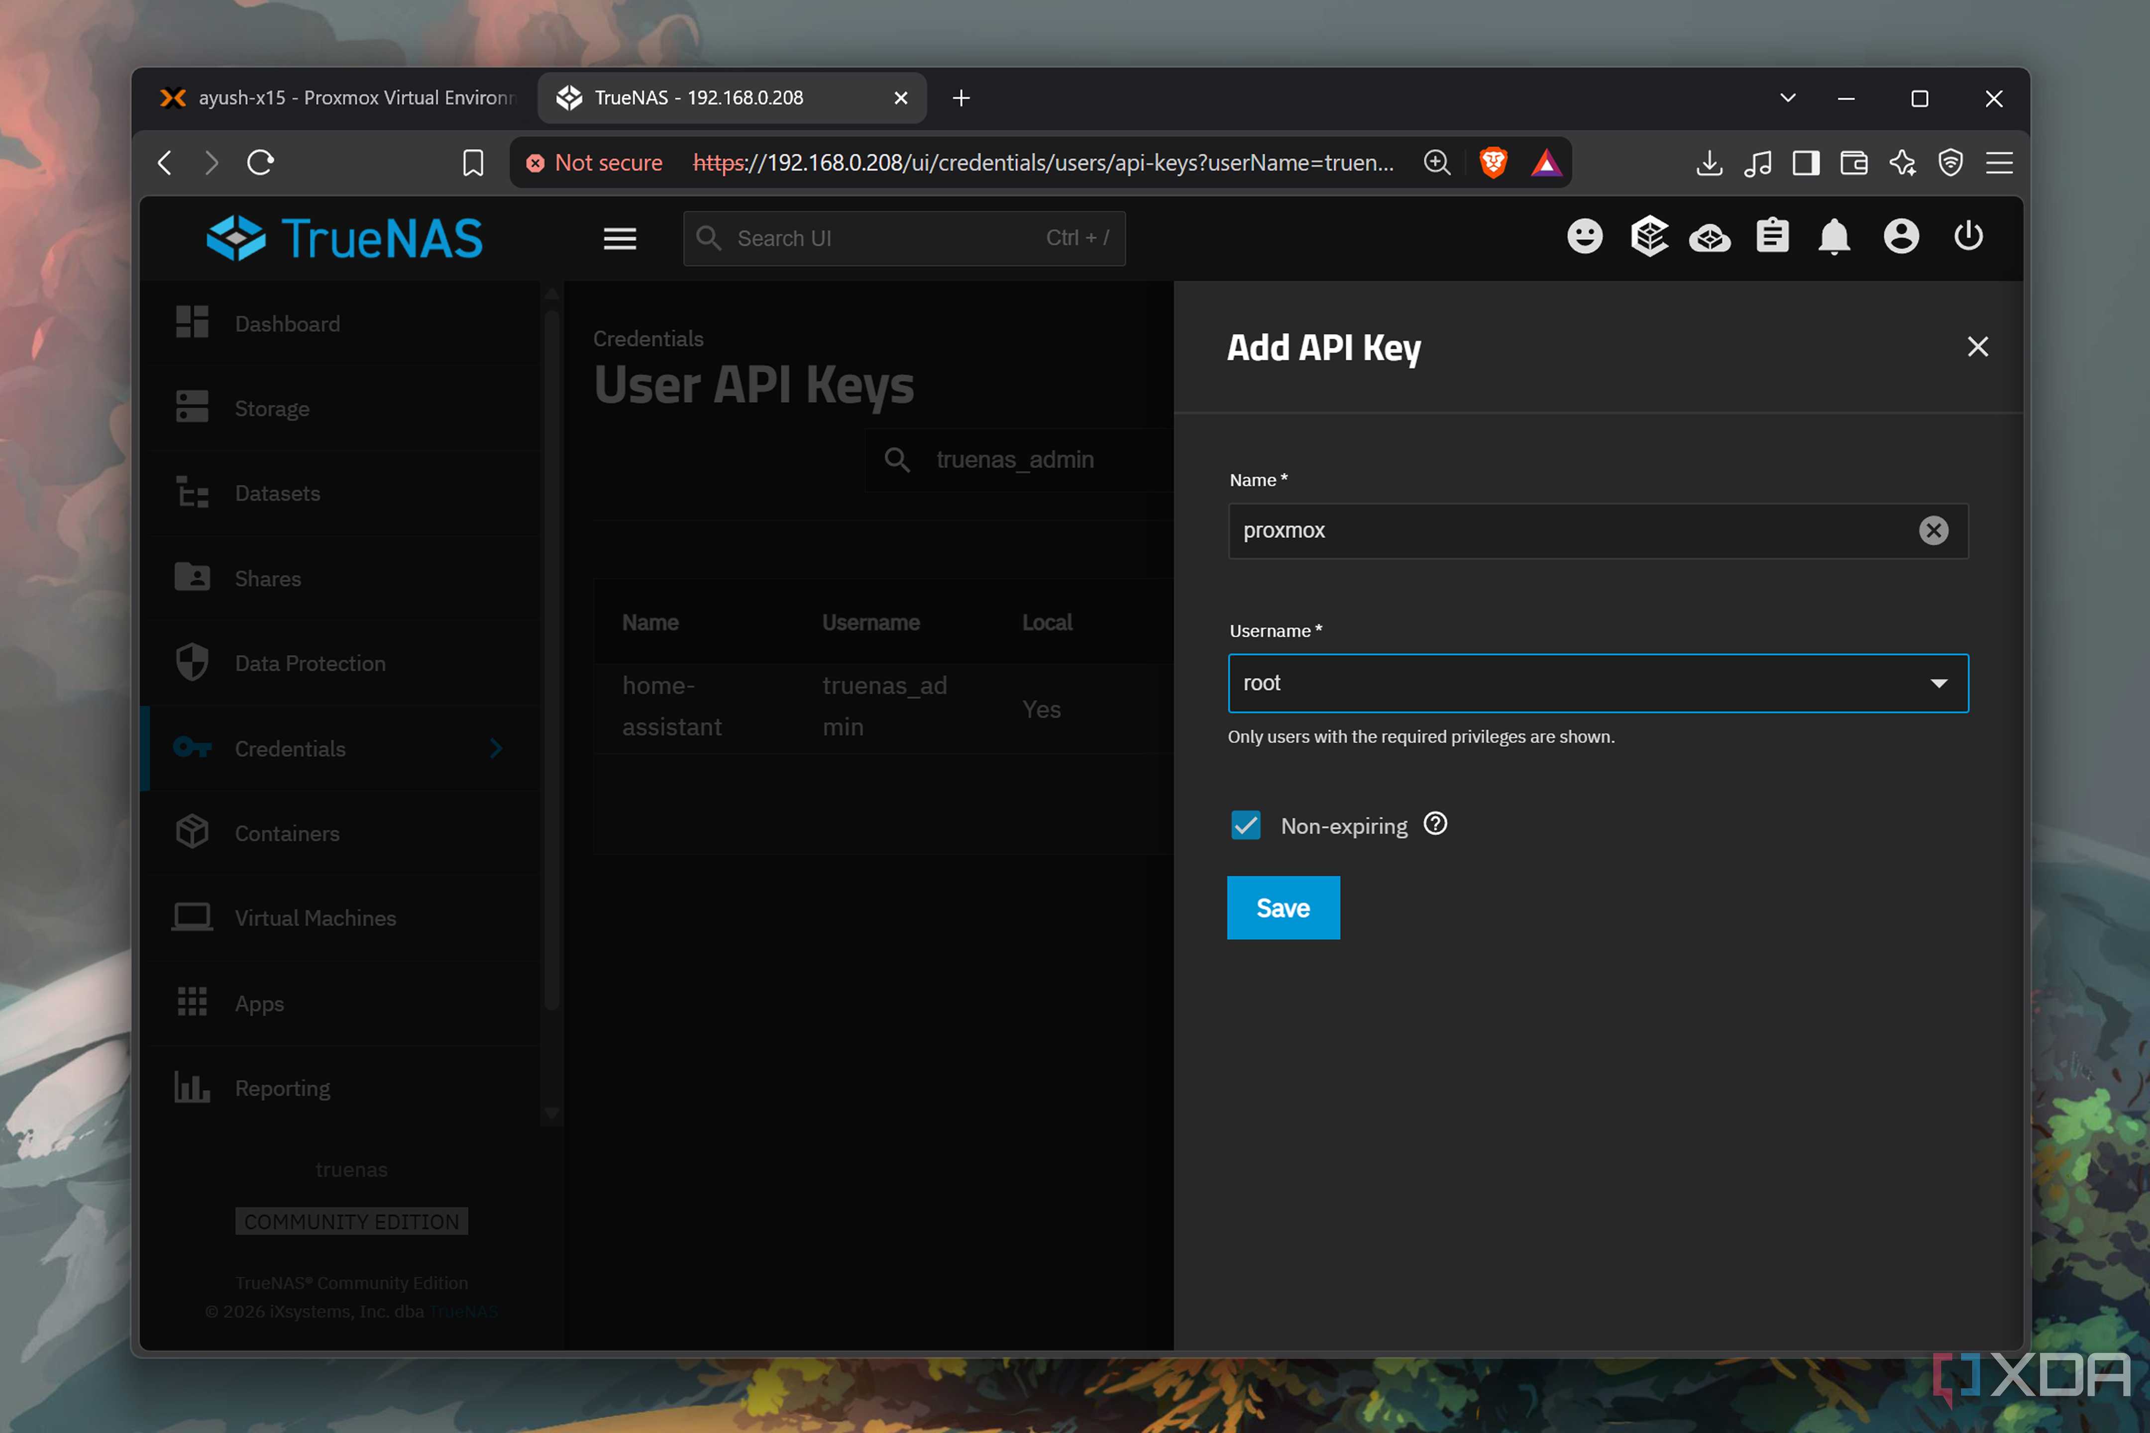This screenshot has width=2150, height=1433.
Task: Clear the Name field with X icon
Action: click(x=1933, y=530)
